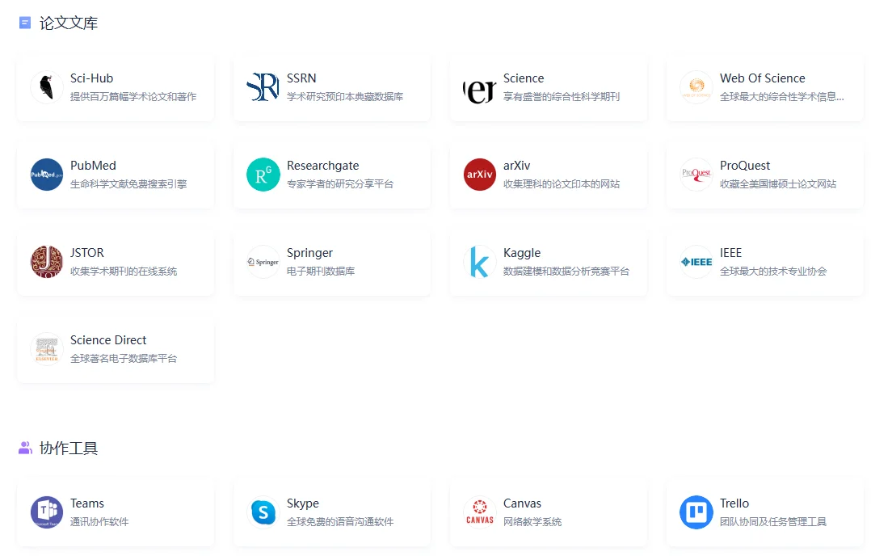Click the IEEE logo icon

pyautogui.click(x=696, y=262)
